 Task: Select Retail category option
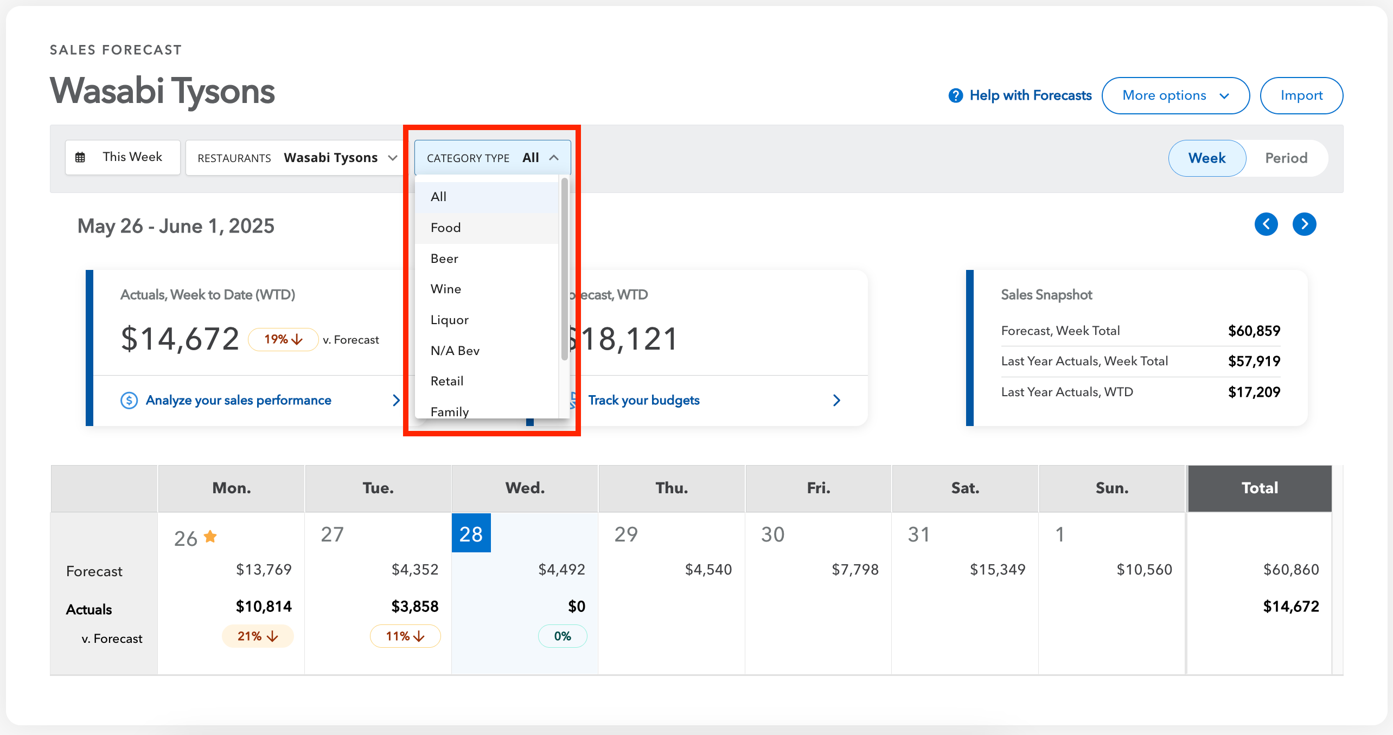[487, 381]
